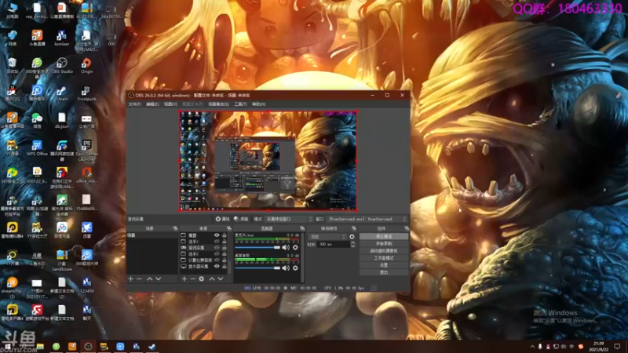Viewport: 628px width, 353px height.
Task: Move the selected source down
Action: pos(221,278)
